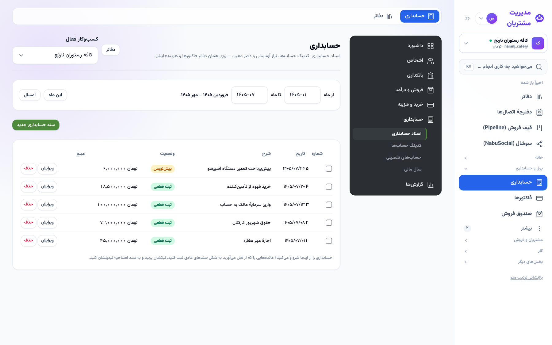Switch to the حسابداری top tab
The width and height of the screenshot is (552, 345).
point(420,16)
